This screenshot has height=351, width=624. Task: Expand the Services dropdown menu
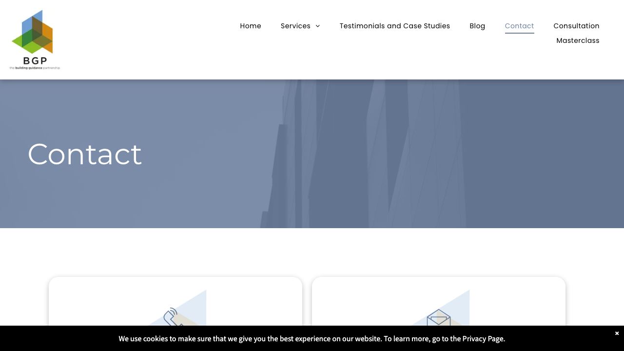pos(295,26)
